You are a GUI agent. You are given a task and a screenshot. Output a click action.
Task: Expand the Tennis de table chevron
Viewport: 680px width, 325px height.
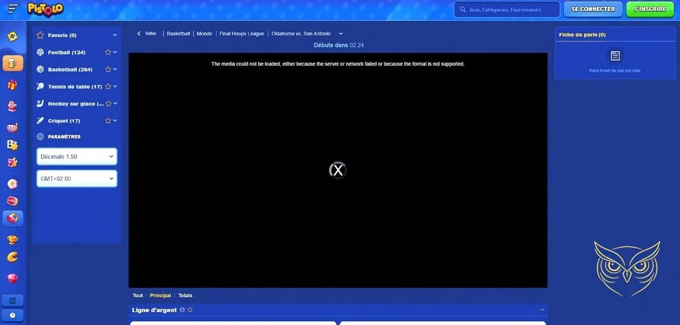(115, 86)
